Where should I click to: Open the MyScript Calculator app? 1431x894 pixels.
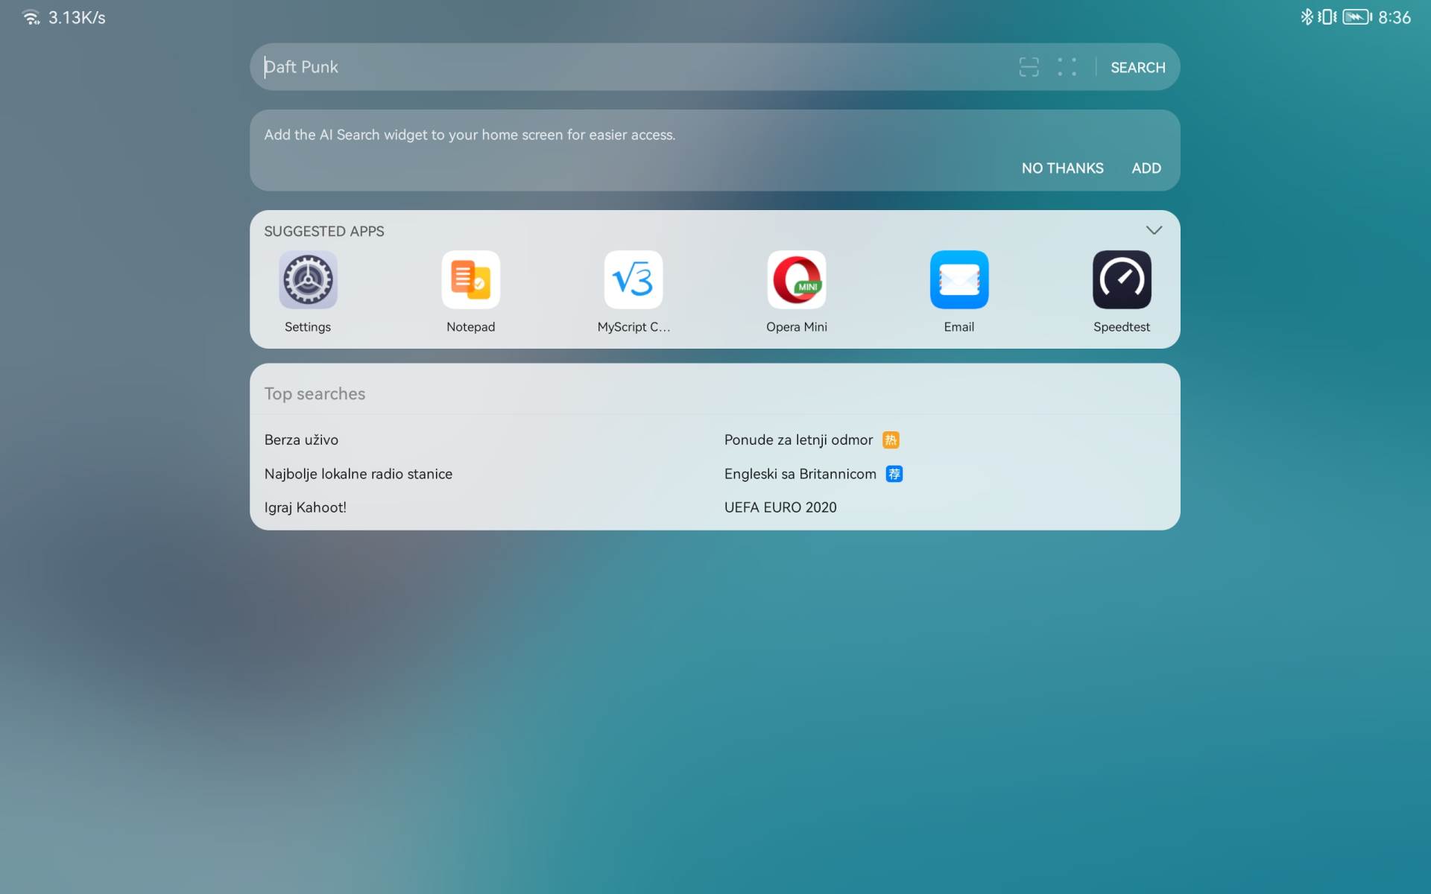pos(633,280)
